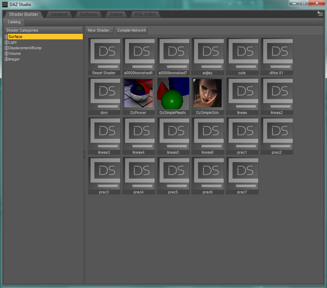Pick the lineas6 shader icon
327x288 pixels.
pos(208,136)
